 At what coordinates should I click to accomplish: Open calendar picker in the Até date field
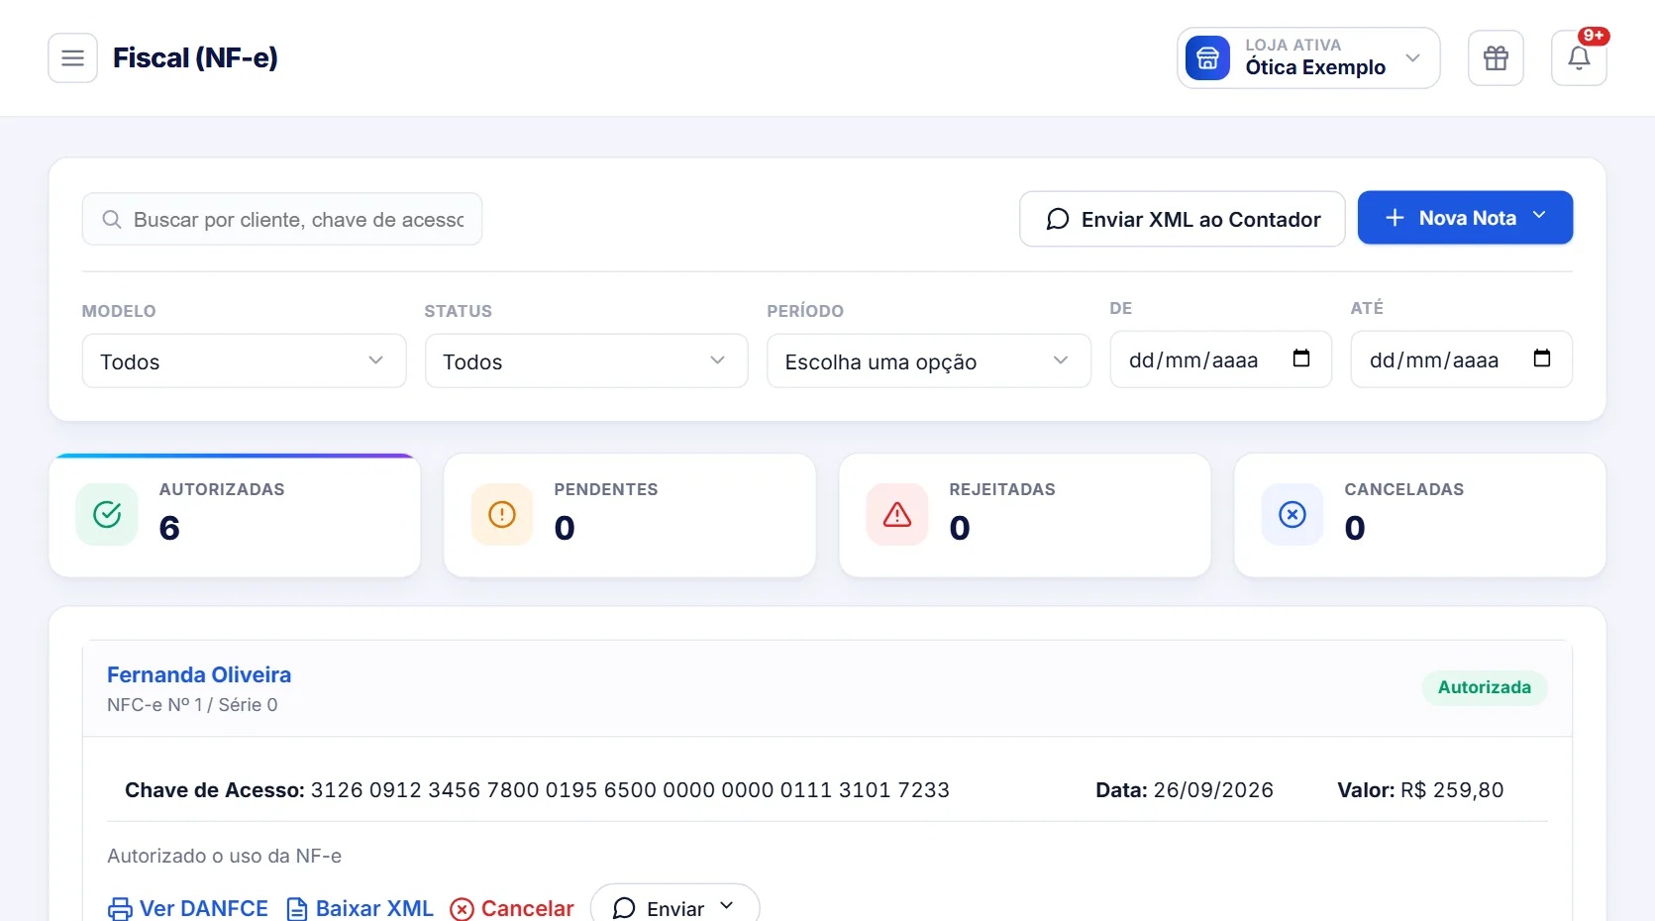pos(1542,358)
